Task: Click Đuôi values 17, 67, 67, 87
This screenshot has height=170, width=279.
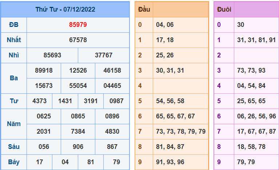Action: tap(256, 131)
